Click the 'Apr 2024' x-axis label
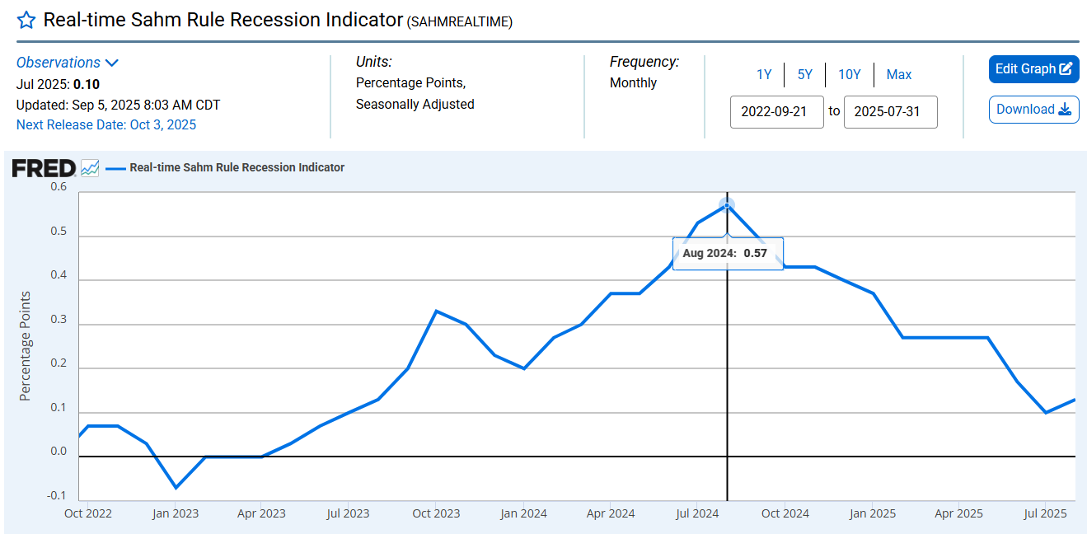 pyautogui.click(x=611, y=513)
